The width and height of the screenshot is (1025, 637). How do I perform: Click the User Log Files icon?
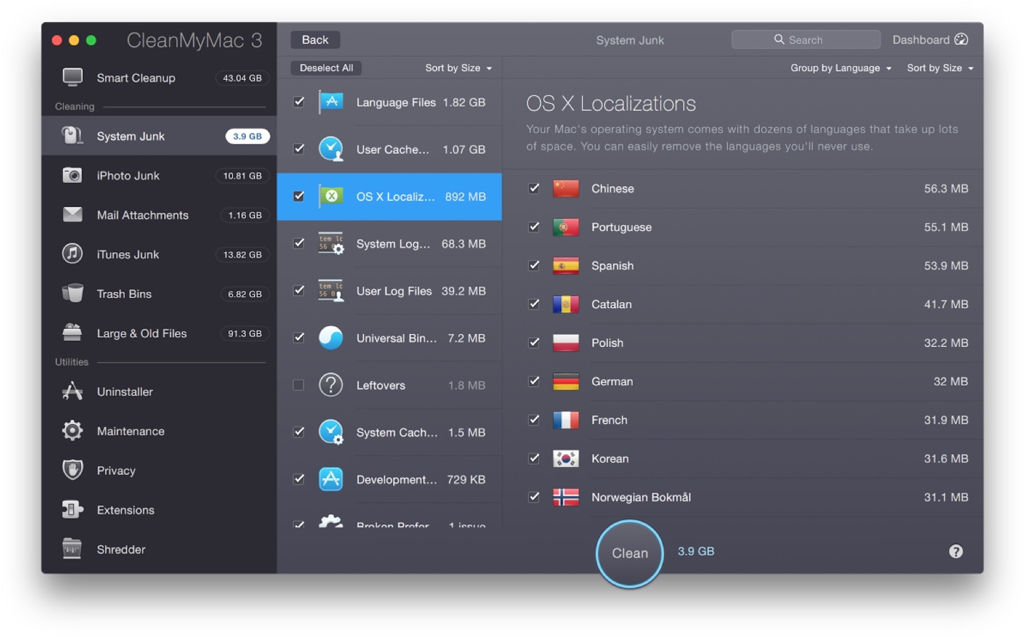331,291
